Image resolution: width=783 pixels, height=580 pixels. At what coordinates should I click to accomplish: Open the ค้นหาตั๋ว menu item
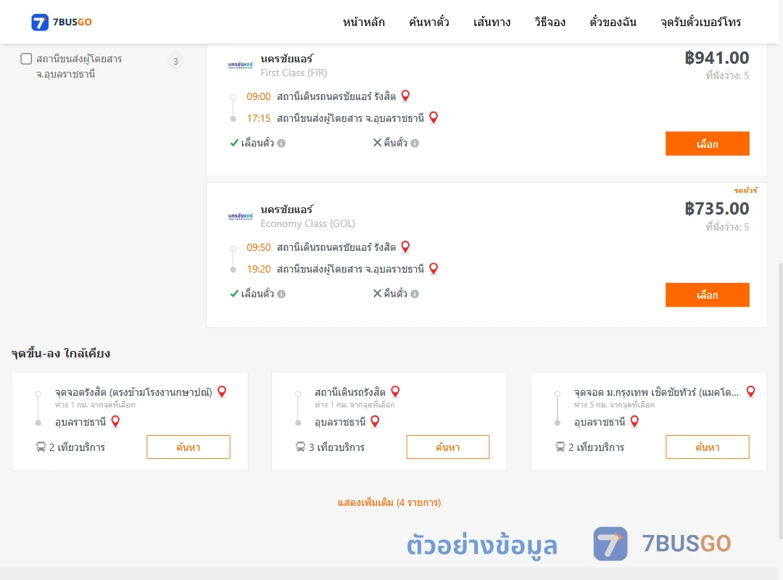(x=429, y=22)
